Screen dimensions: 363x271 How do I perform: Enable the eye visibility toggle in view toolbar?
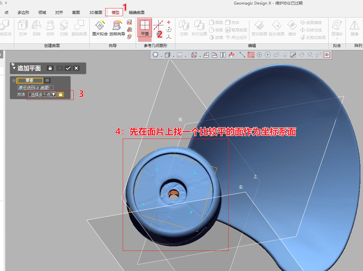(326, 55)
